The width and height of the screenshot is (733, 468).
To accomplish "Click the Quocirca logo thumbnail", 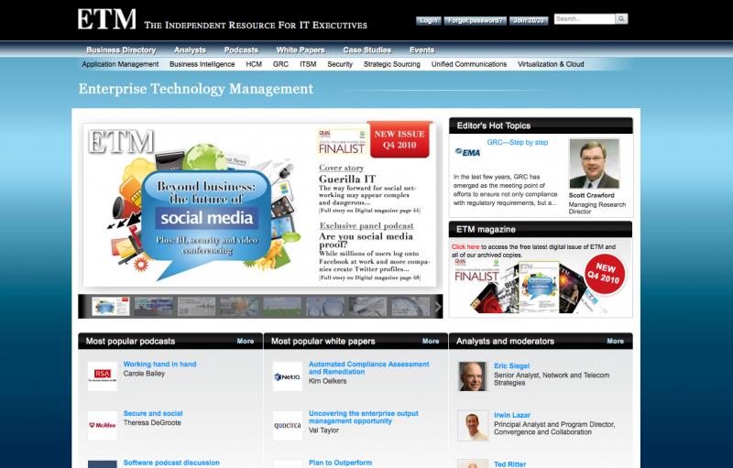I will 288,425.
